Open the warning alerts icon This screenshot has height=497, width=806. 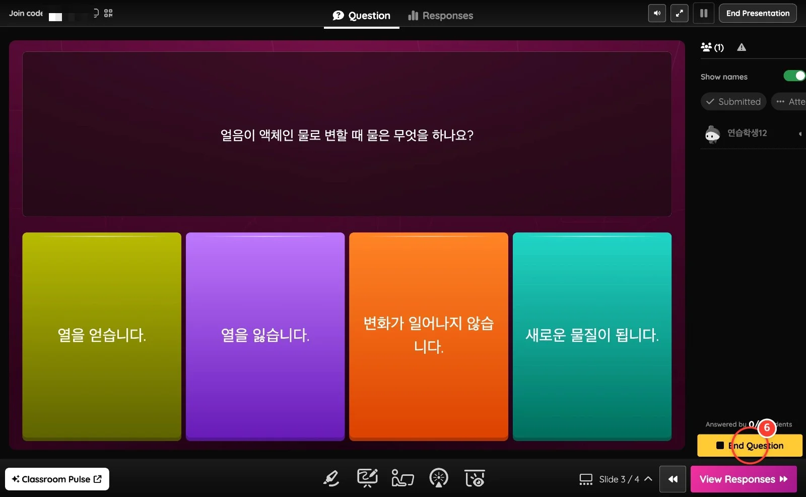pos(742,47)
